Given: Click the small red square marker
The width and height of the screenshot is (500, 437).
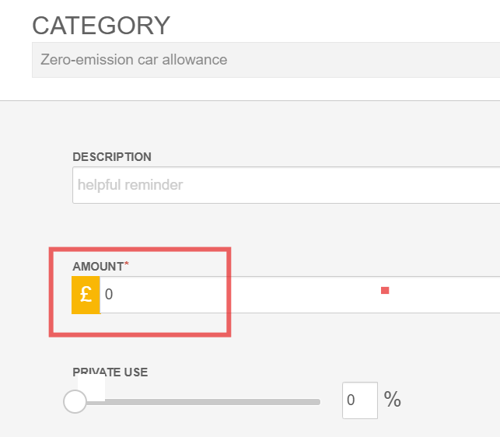Looking at the screenshot, I should [x=385, y=290].
